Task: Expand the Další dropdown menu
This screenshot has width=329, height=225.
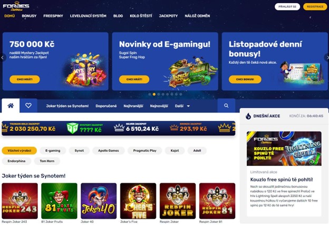Action: 182,106
